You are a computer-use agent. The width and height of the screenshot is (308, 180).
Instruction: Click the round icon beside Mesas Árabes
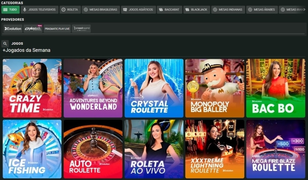pos(250,10)
